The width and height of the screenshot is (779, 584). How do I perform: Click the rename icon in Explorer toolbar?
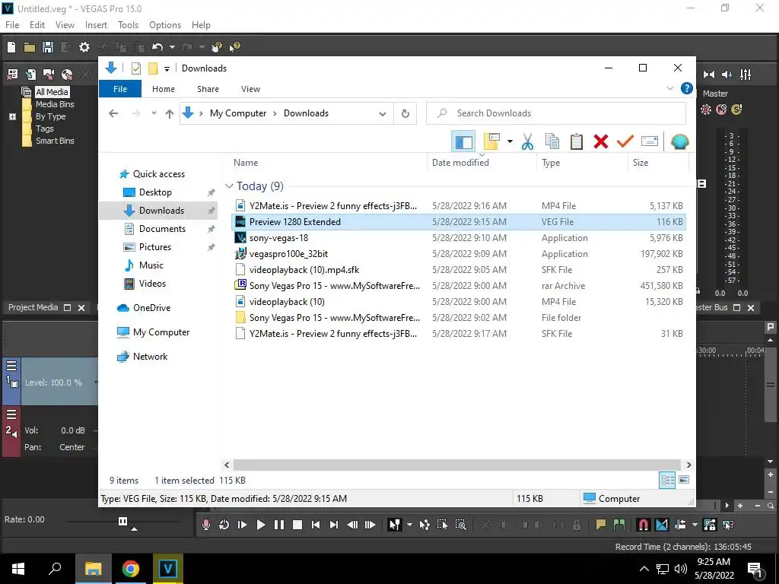[650, 141]
